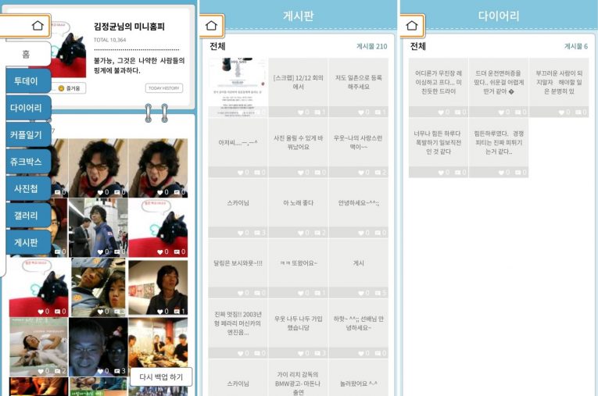
Task: Open white cat photo with two comments
Action: [38, 347]
